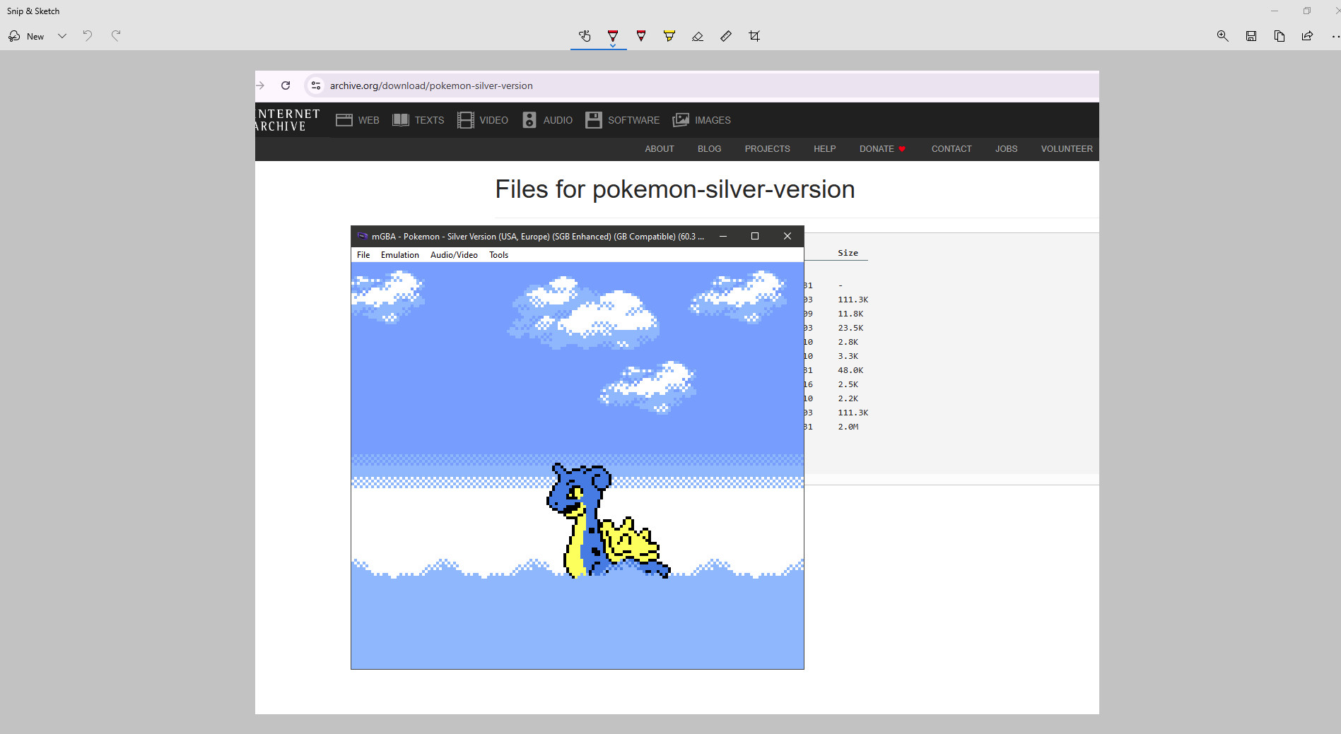1341x734 pixels.
Task: Select the 11.8K file size
Action: pyautogui.click(x=850, y=314)
